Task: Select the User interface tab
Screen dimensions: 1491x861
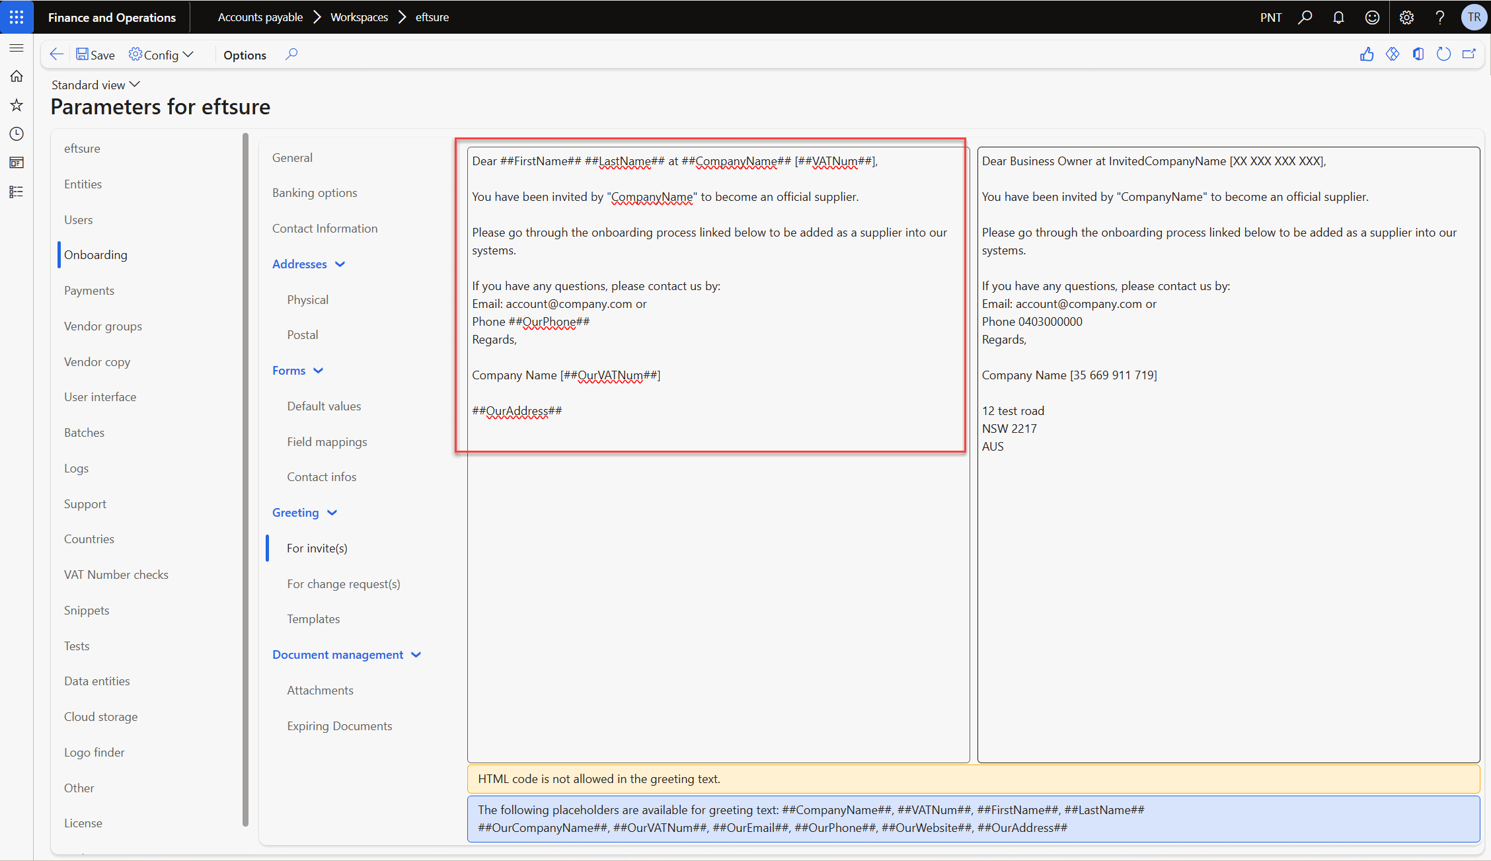Action: 100,397
